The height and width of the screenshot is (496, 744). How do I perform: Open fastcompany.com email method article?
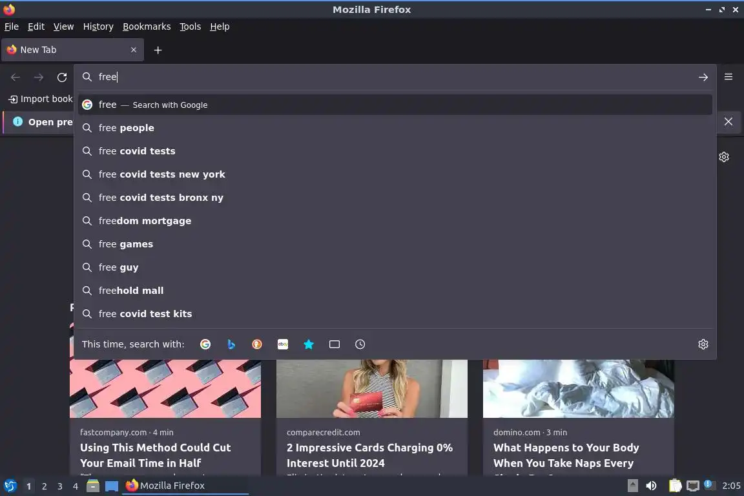pos(155,455)
